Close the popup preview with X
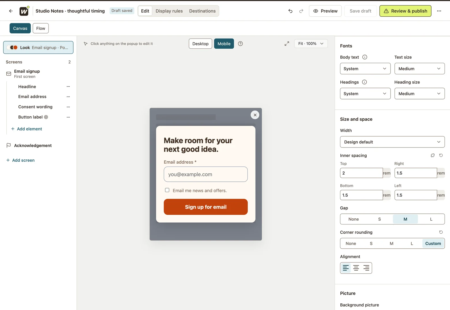The image size is (450, 310). pyautogui.click(x=255, y=115)
